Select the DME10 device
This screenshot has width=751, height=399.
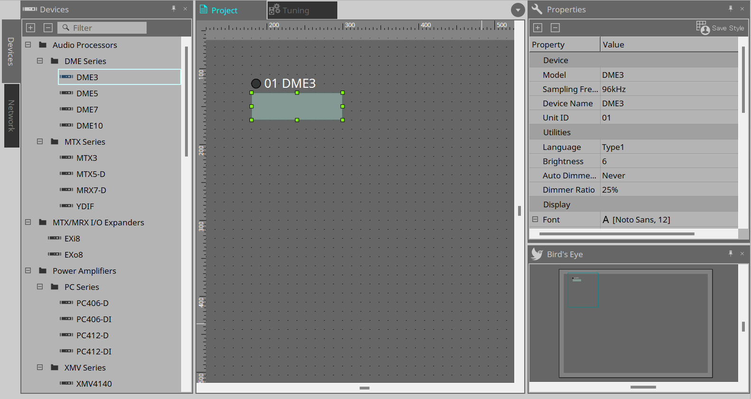point(90,126)
